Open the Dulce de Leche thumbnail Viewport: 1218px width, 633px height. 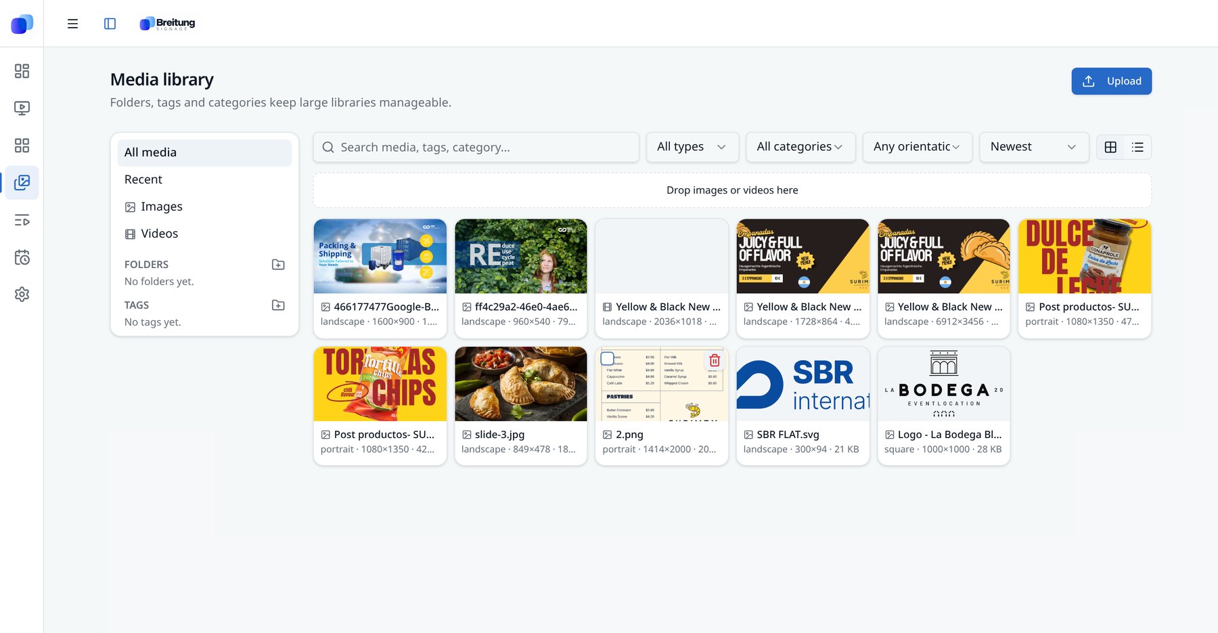tap(1085, 256)
